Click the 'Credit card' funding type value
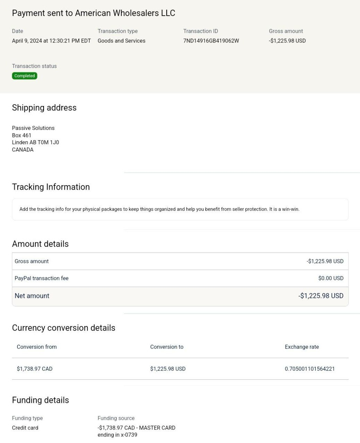Screen dimensions: 360x443 pyautogui.click(x=25, y=428)
